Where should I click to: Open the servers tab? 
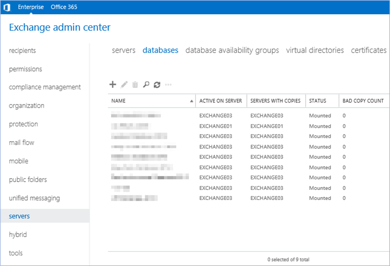[123, 50]
